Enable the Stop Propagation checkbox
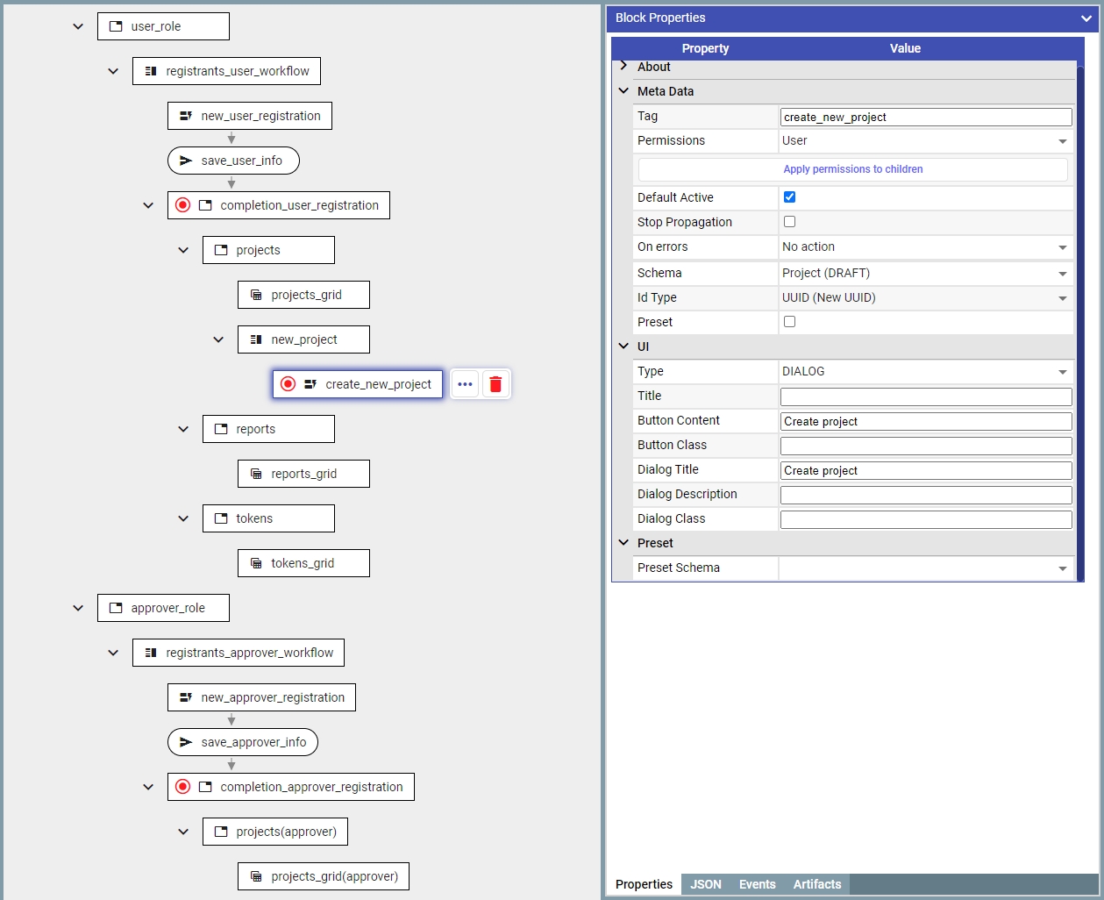Image resolution: width=1104 pixels, height=900 pixels. tap(789, 222)
